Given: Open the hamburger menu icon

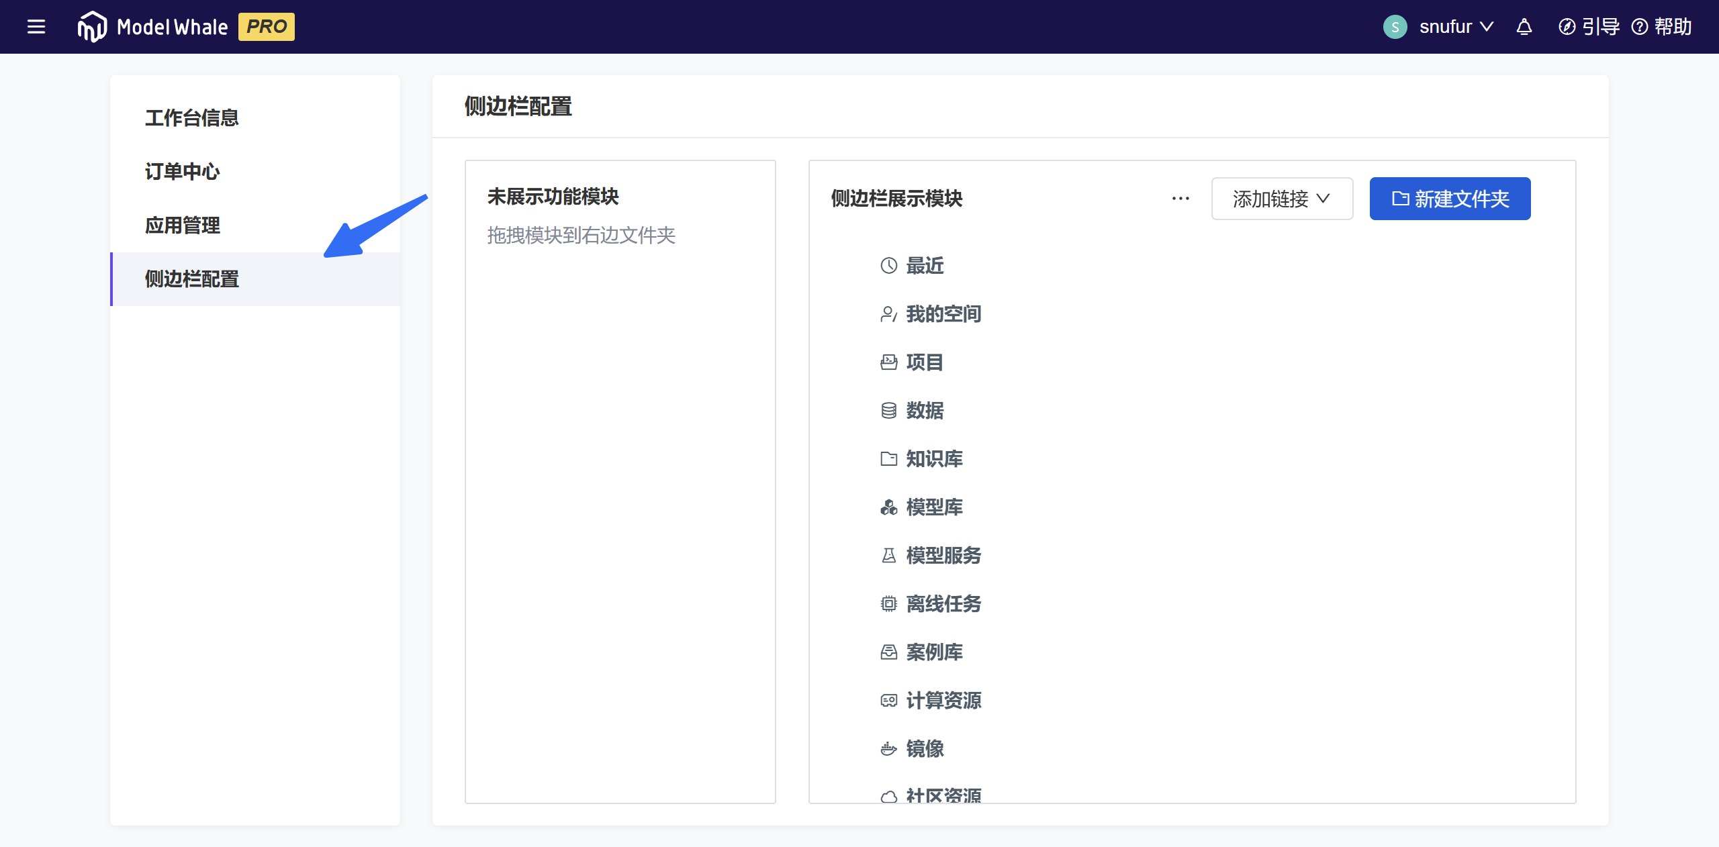Looking at the screenshot, I should [36, 26].
